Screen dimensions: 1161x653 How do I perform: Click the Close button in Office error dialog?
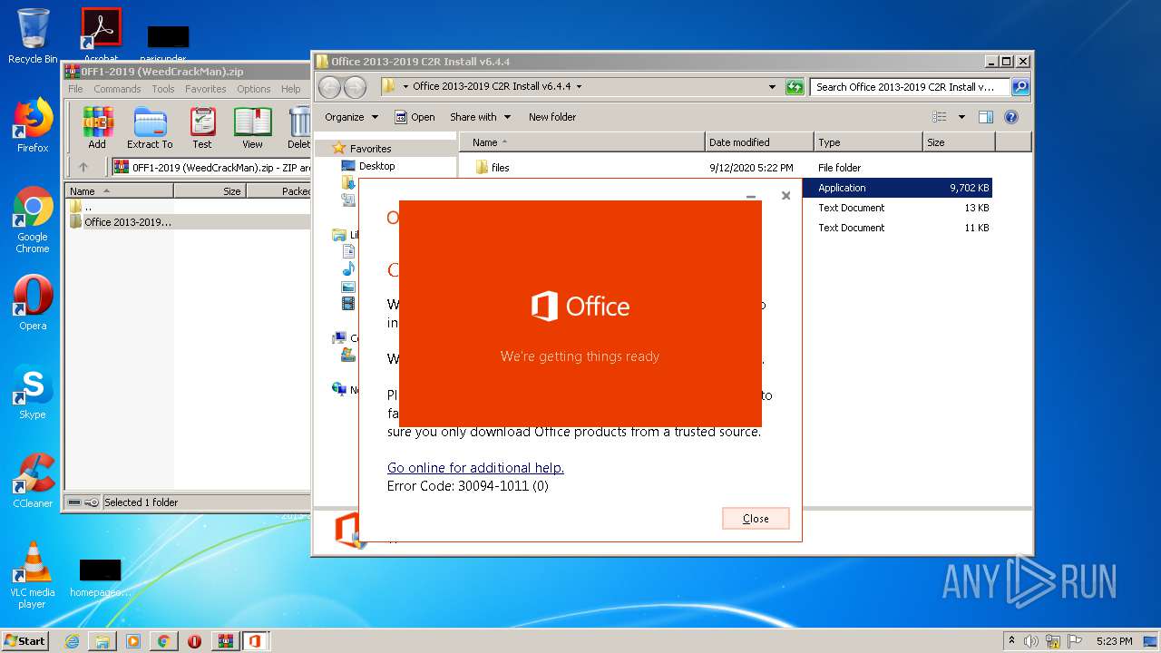tap(756, 519)
